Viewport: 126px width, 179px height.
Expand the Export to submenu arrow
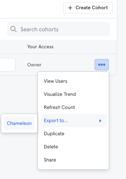[x=100, y=121]
